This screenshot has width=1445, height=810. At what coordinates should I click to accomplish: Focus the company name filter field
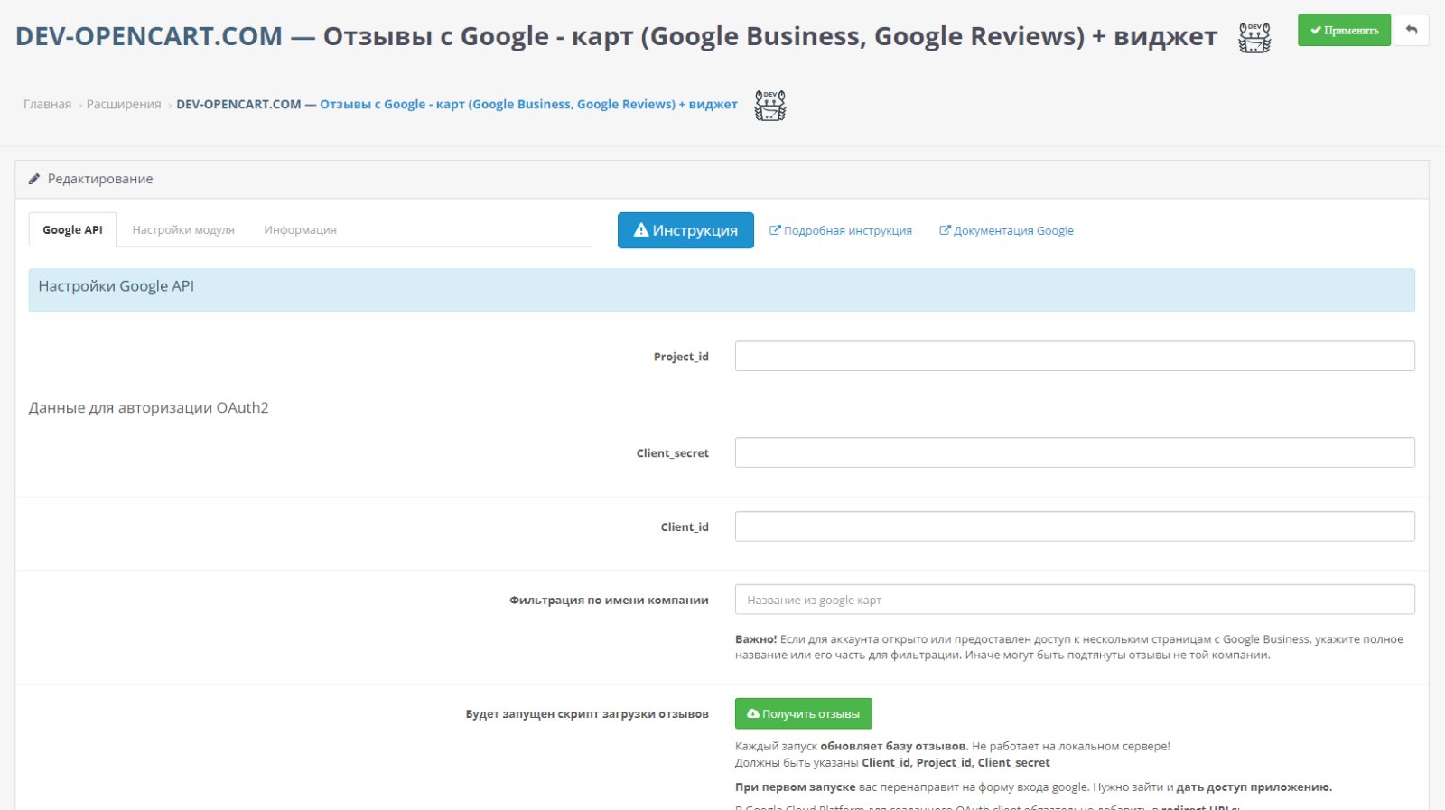click(x=1075, y=600)
